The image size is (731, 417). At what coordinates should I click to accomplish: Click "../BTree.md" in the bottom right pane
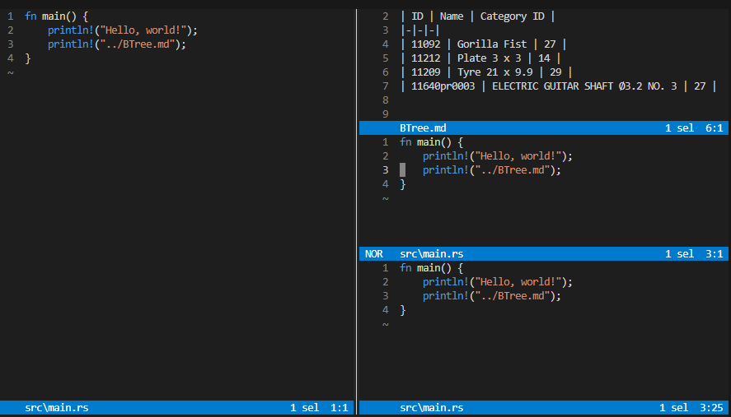[x=513, y=295]
